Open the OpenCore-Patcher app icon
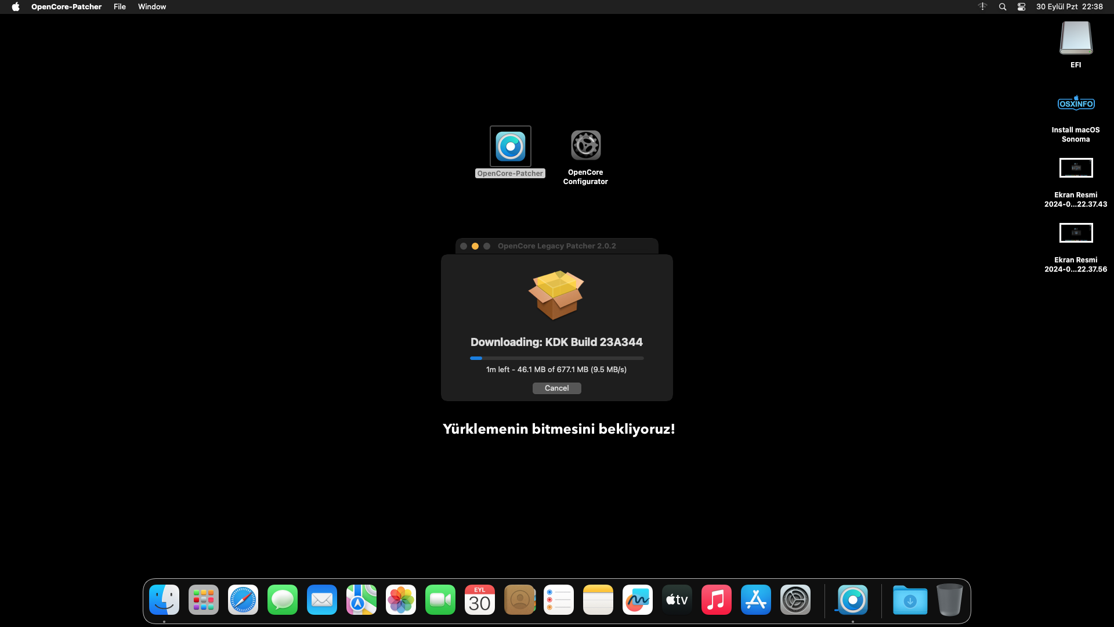This screenshot has height=627, width=1114. pos(510,146)
